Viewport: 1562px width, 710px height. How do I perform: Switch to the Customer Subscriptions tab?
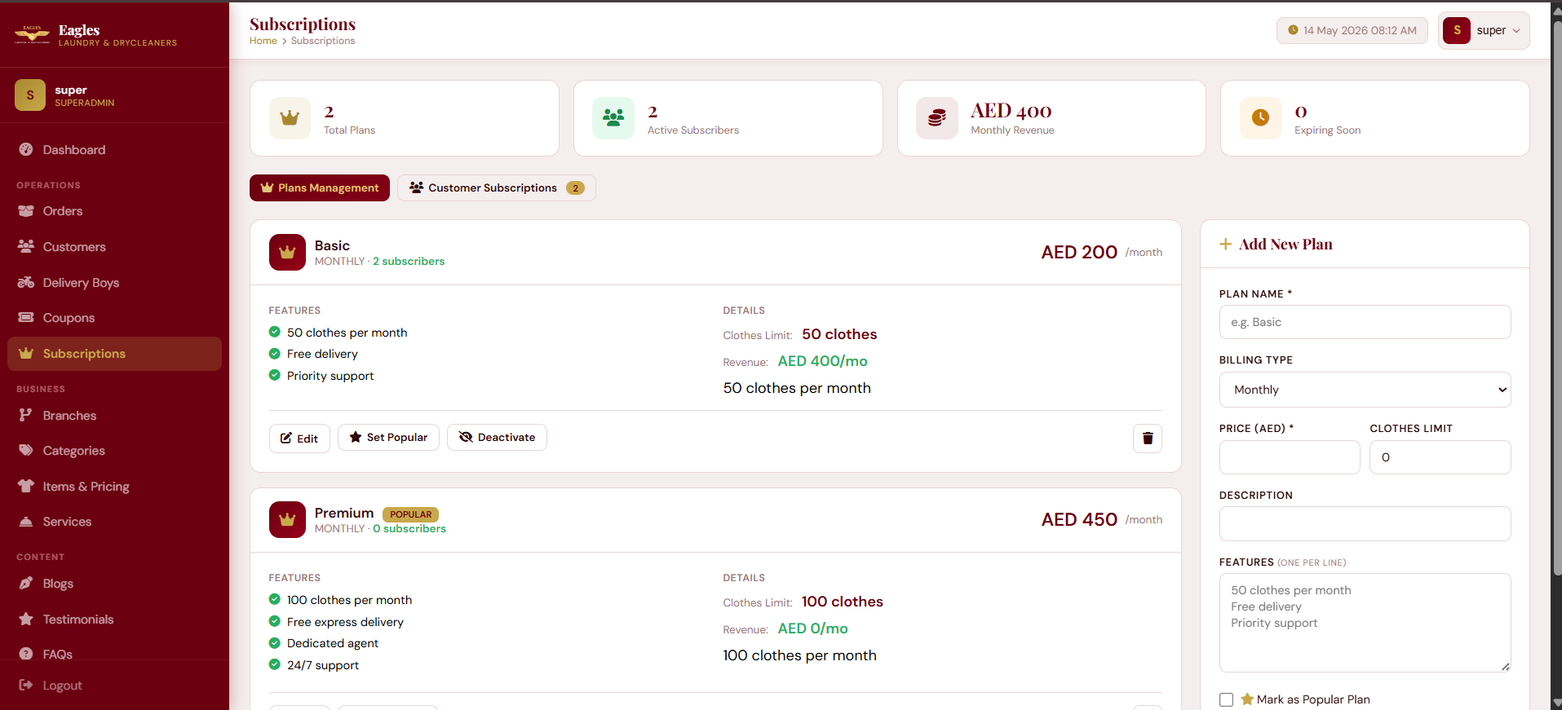497,188
